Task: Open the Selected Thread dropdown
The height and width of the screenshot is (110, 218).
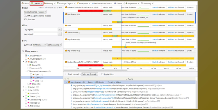Action: click(x=90, y=74)
